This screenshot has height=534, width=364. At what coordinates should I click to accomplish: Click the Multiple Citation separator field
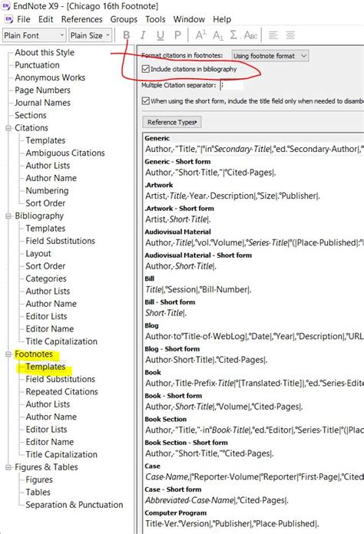(x=232, y=85)
